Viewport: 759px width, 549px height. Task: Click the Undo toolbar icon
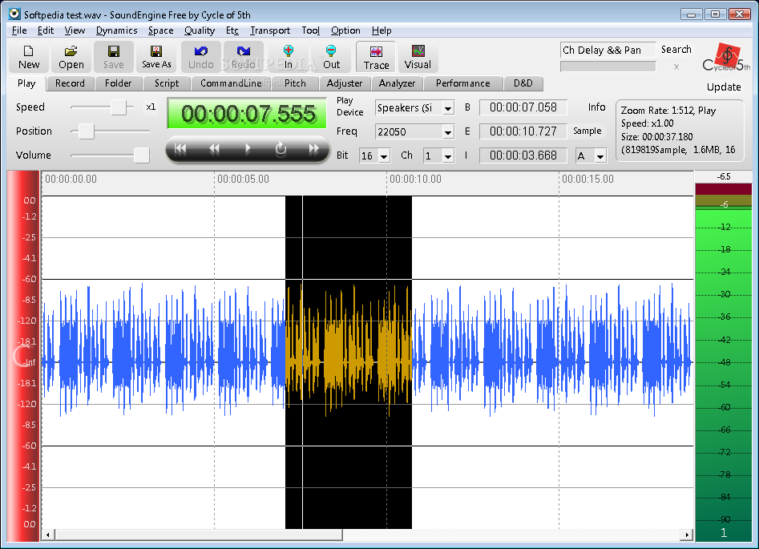(x=201, y=57)
